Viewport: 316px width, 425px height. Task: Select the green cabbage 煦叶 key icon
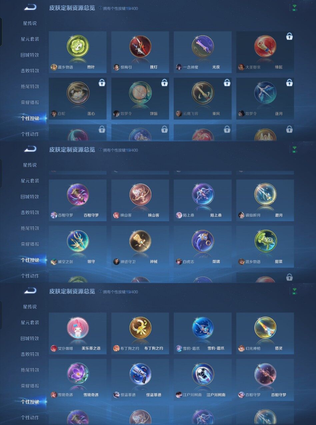[78, 46]
